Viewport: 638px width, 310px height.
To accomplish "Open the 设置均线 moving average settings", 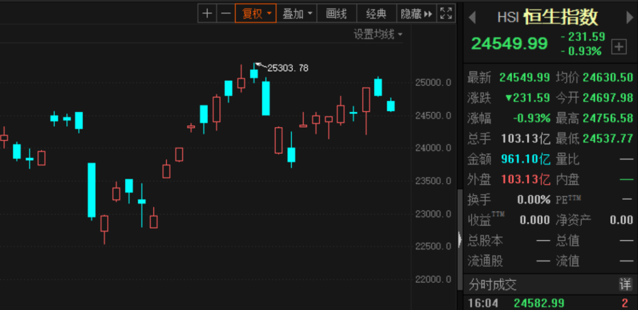I will pyautogui.click(x=378, y=34).
